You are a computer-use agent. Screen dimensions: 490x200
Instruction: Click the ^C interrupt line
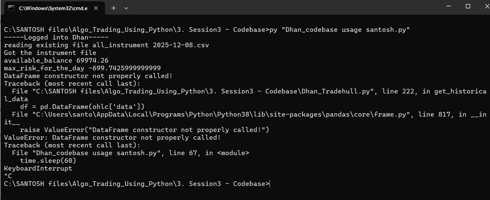click(8, 176)
